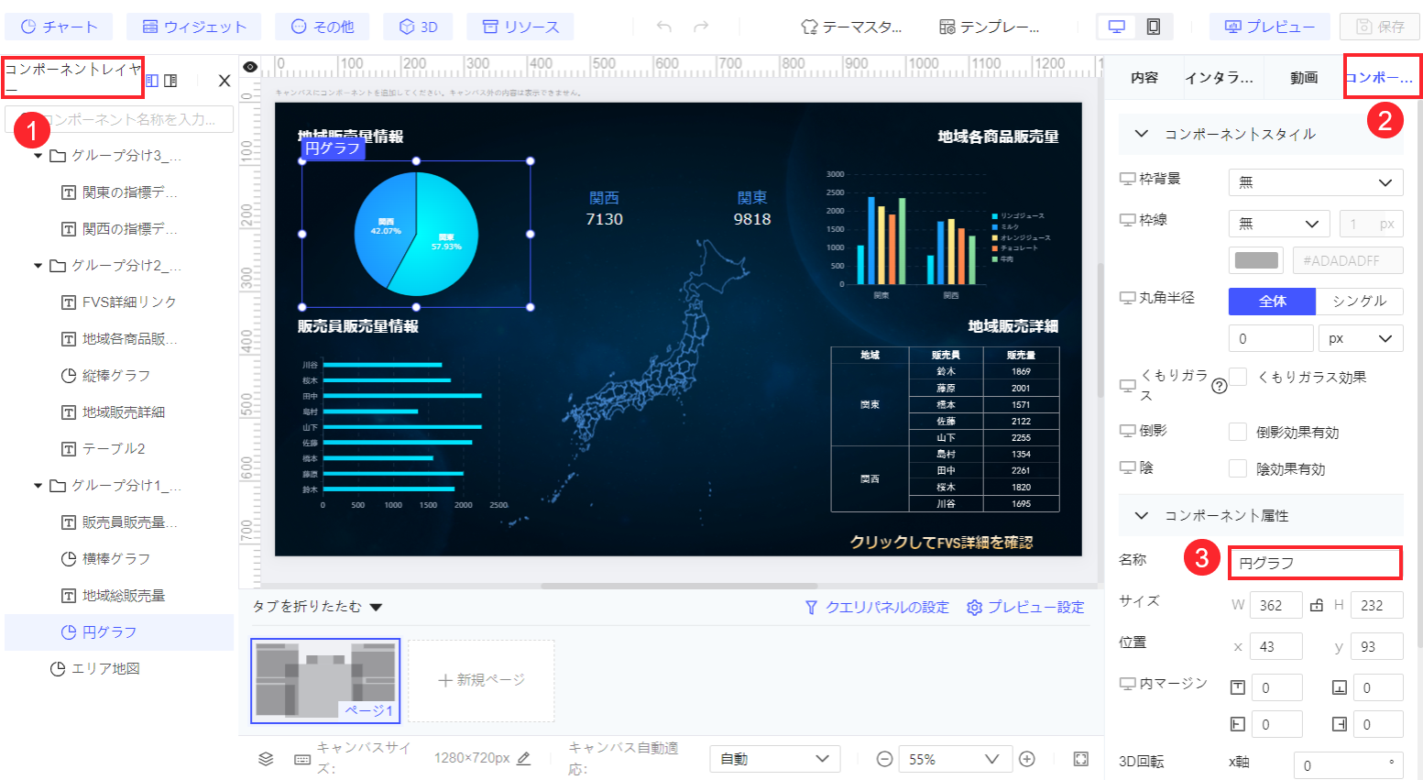
Task: Switch to mobile layout view icon
Action: pyautogui.click(x=1154, y=27)
